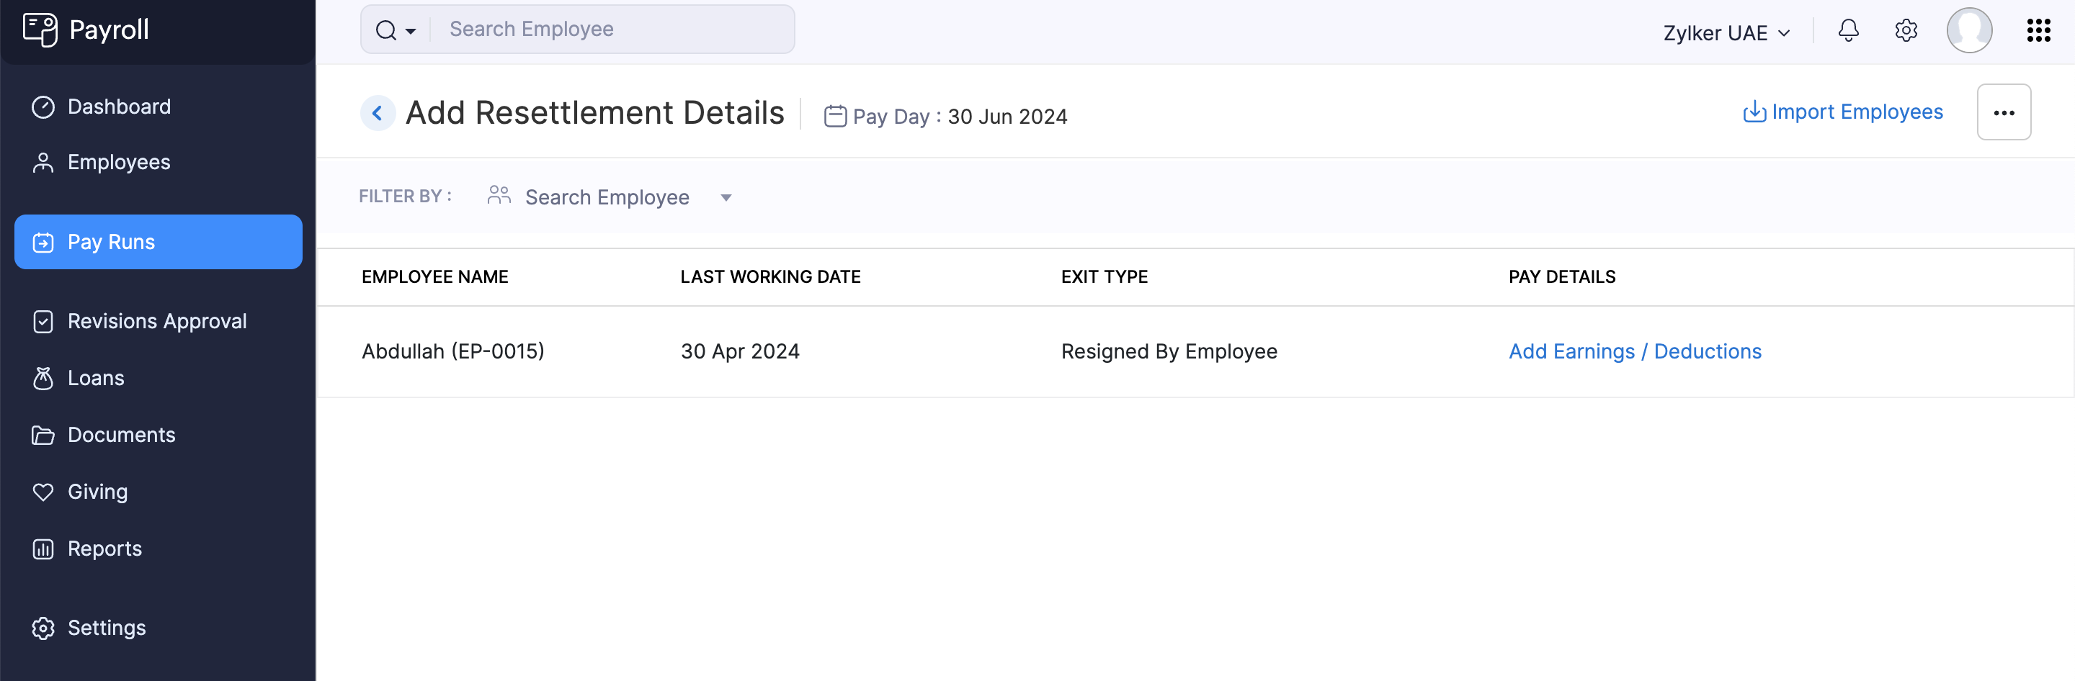
Task: Focus the Search Employee input field
Action: (612, 30)
